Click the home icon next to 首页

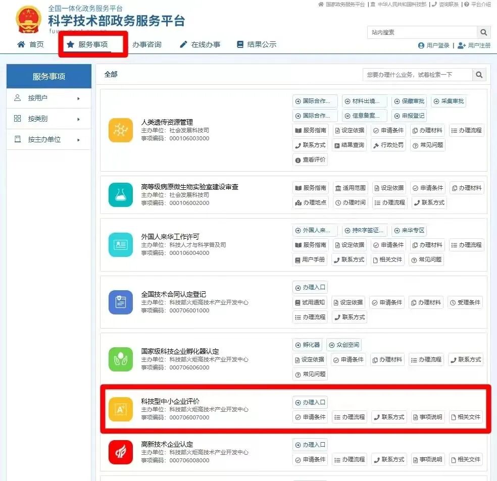(x=21, y=44)
